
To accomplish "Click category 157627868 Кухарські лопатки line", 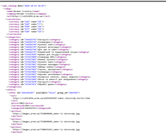I will pyautogui.click(x=50, y=77).
